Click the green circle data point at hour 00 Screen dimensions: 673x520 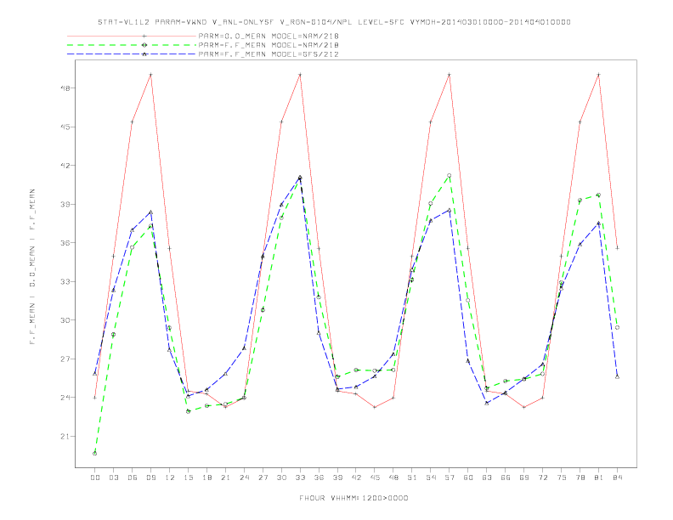(95, 454)
